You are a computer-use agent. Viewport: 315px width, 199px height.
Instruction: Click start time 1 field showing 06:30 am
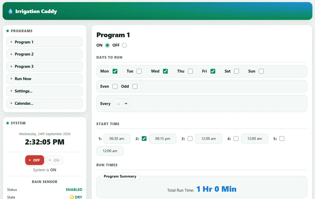tap(117, 139)
